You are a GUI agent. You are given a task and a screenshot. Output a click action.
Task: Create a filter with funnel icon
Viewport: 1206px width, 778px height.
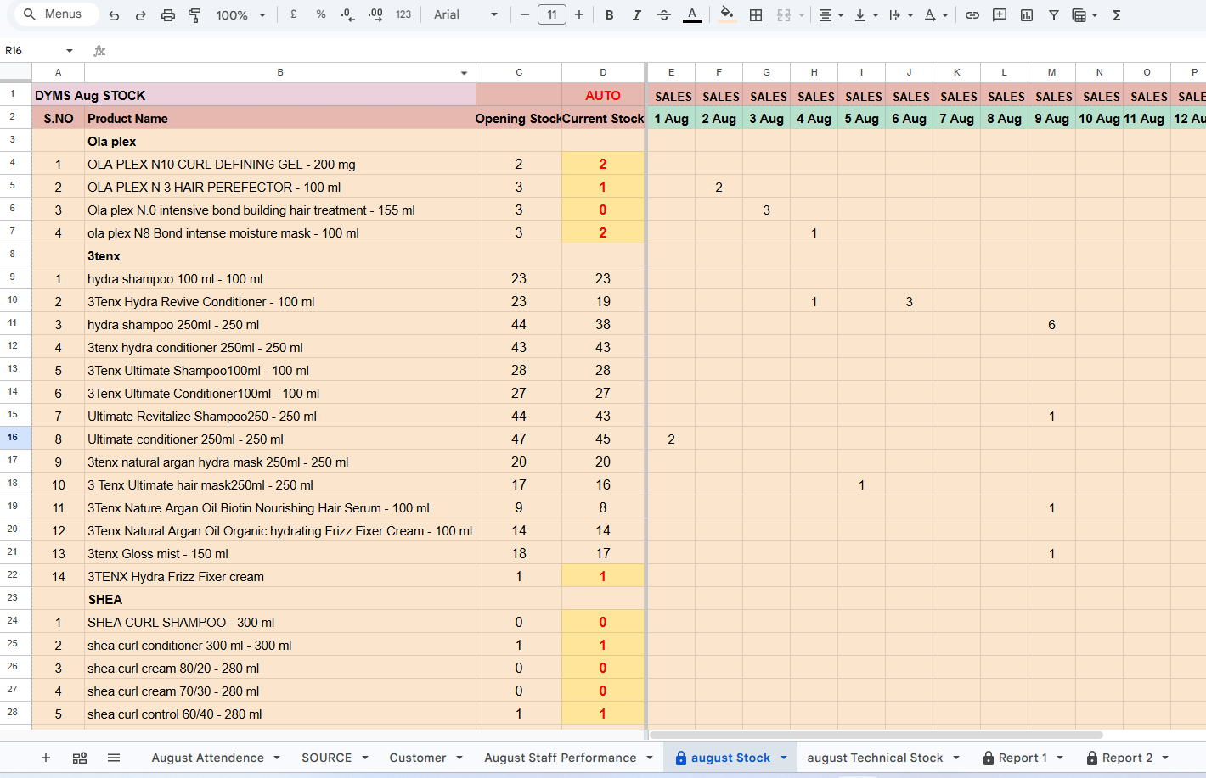(1054, 14)
